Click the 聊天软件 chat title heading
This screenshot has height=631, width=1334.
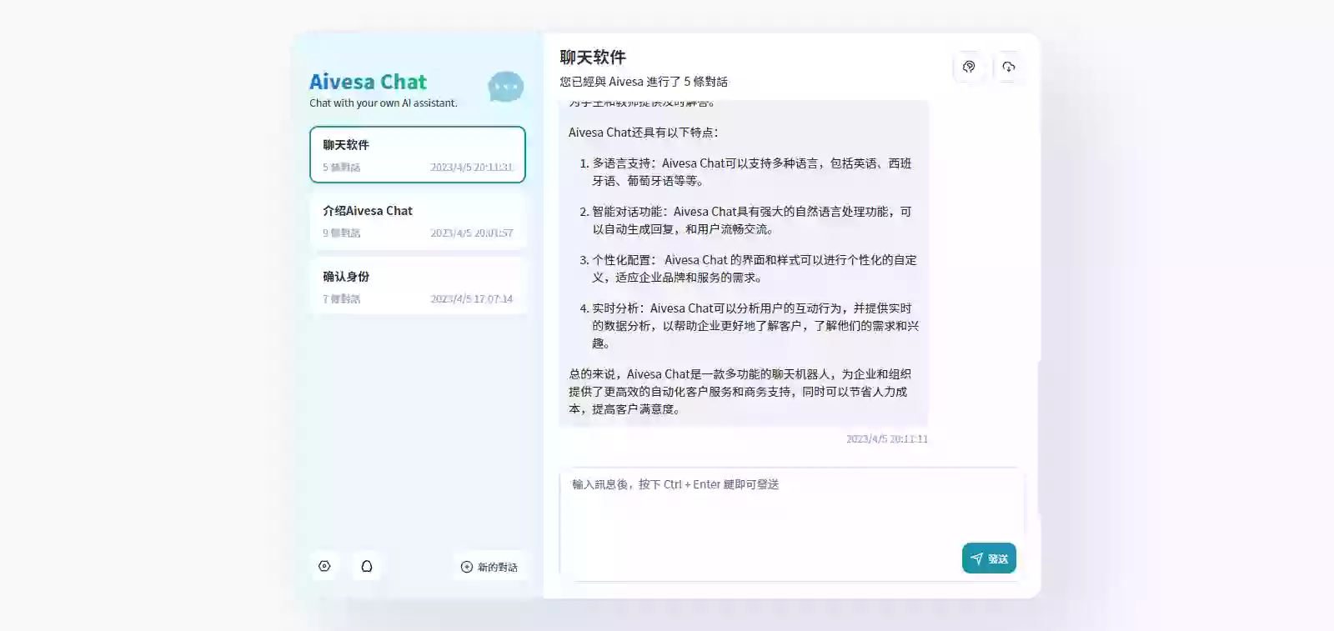593,58
